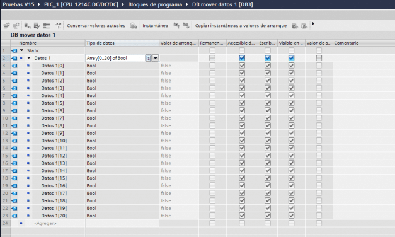Click the blue tag icon of Datos 1[8]

(x=14, y=126)
